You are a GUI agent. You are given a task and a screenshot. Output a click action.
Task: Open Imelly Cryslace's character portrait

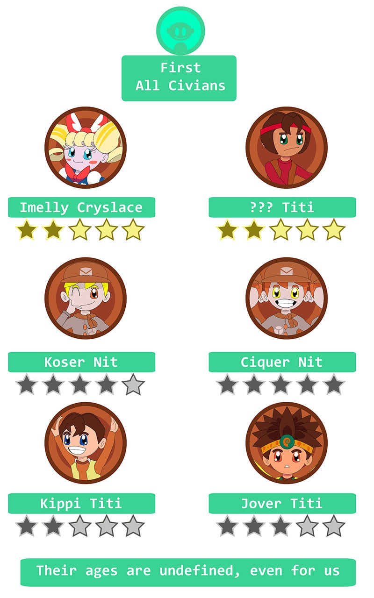tap(86, 148)
